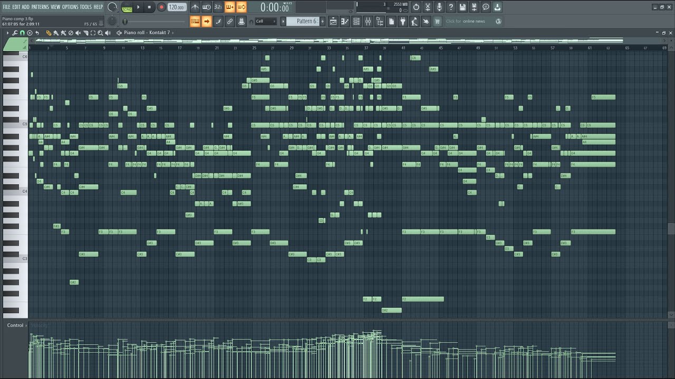Open the piano roll stamp tool
Viewport: 675px width, 379px height.
pos(30,33)
